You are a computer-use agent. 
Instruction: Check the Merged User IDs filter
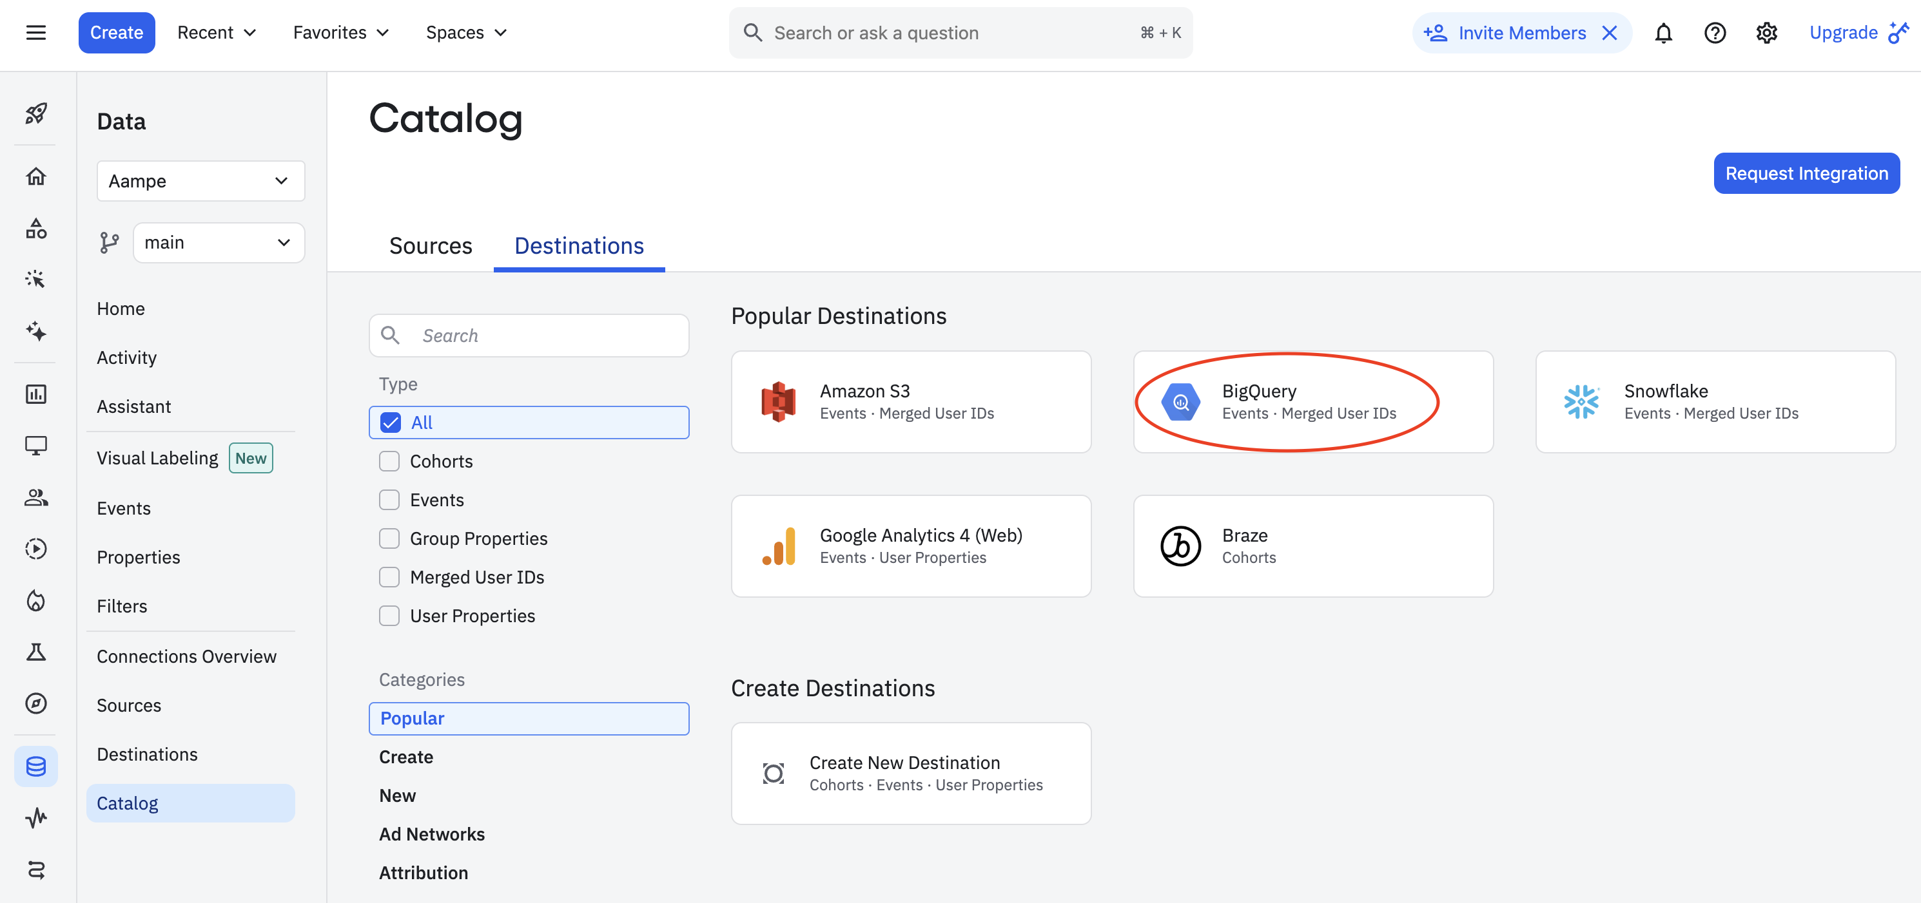click(389, 576)
